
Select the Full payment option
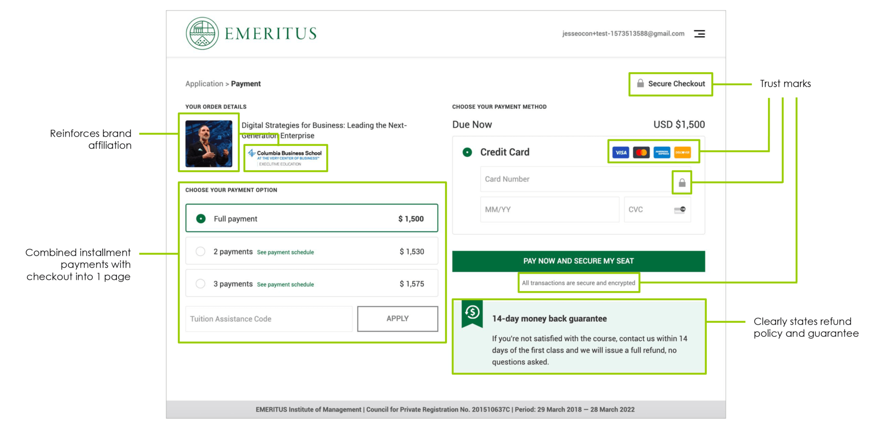coord(312,218)
